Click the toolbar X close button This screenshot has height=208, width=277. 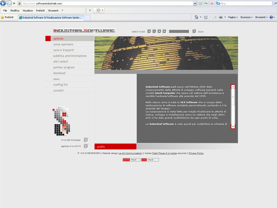[90, 10]
